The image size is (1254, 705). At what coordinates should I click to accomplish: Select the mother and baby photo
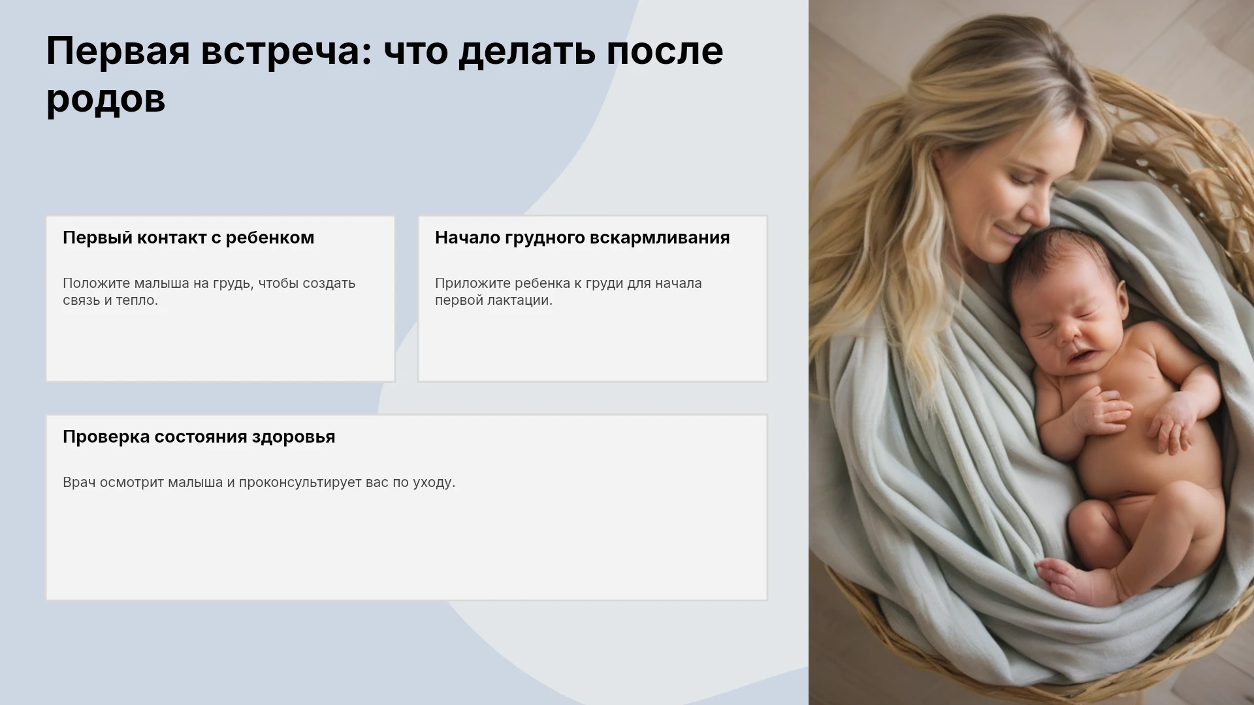tap(1031, 352)
